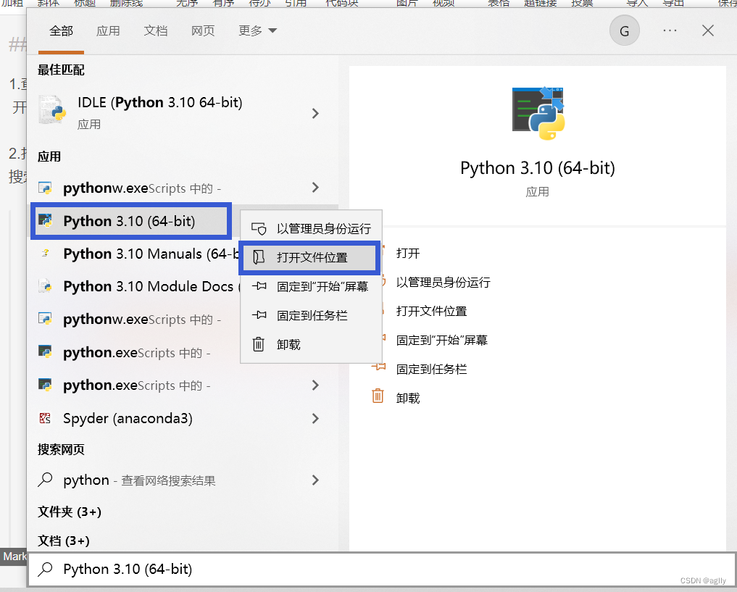737x592 pixels.
Task: Show 文档 (3+) results
Action: coord(64,541)
